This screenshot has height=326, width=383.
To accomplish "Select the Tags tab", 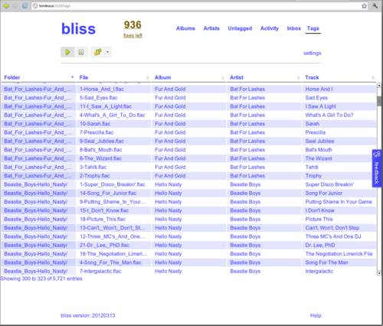I will pos(313,28).
